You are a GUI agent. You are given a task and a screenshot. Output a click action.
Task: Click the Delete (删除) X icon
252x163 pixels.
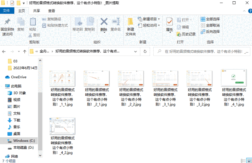tap(104, 21)
